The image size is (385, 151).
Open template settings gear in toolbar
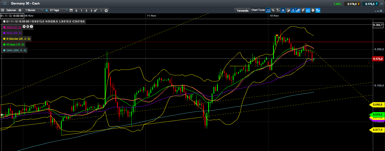coord(106,11)
